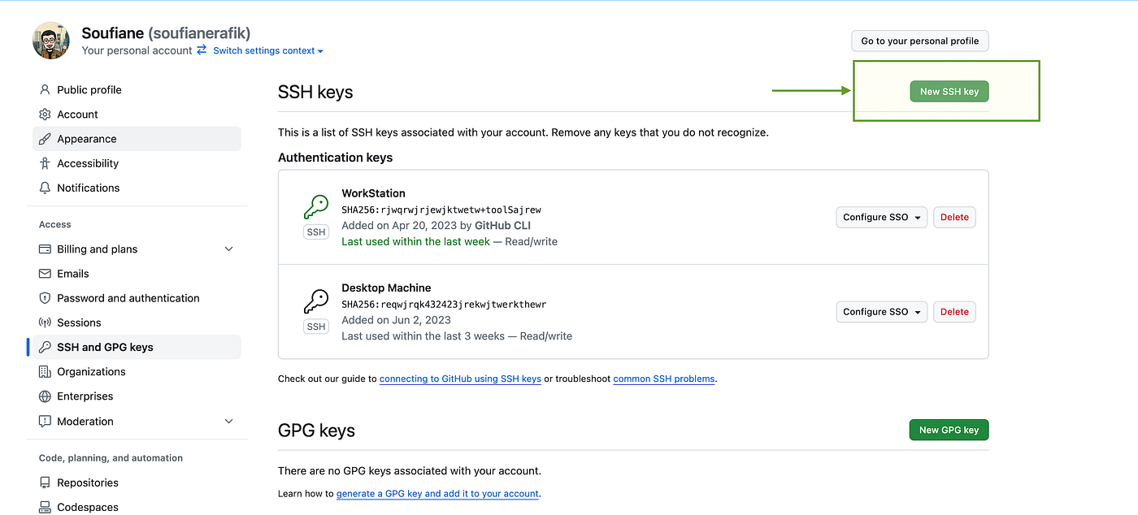
Task: Open Configure SSO dropdown for WorkStation key
Action: 881,218
